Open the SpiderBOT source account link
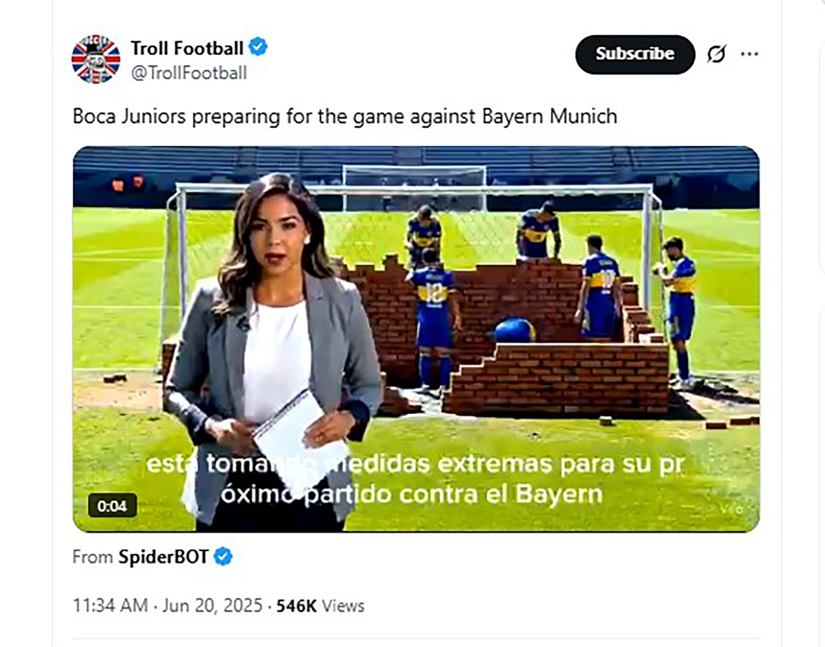The image size is (825, 647). tap(163, 557)
